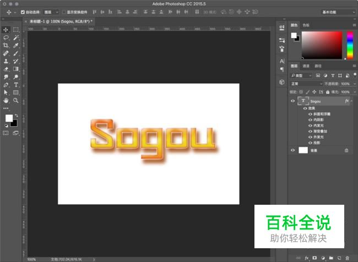The image size is (358, 262).
Task: Select the History Brush tool
Action: tap(16, 61)
